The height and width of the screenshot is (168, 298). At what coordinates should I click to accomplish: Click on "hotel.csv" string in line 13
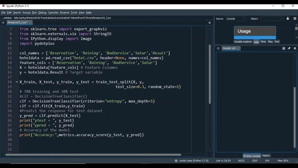coord(84,58)
